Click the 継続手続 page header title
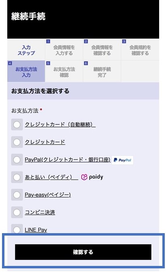The width and height of the screenshot is (166, 272). (x=28, y=16)
